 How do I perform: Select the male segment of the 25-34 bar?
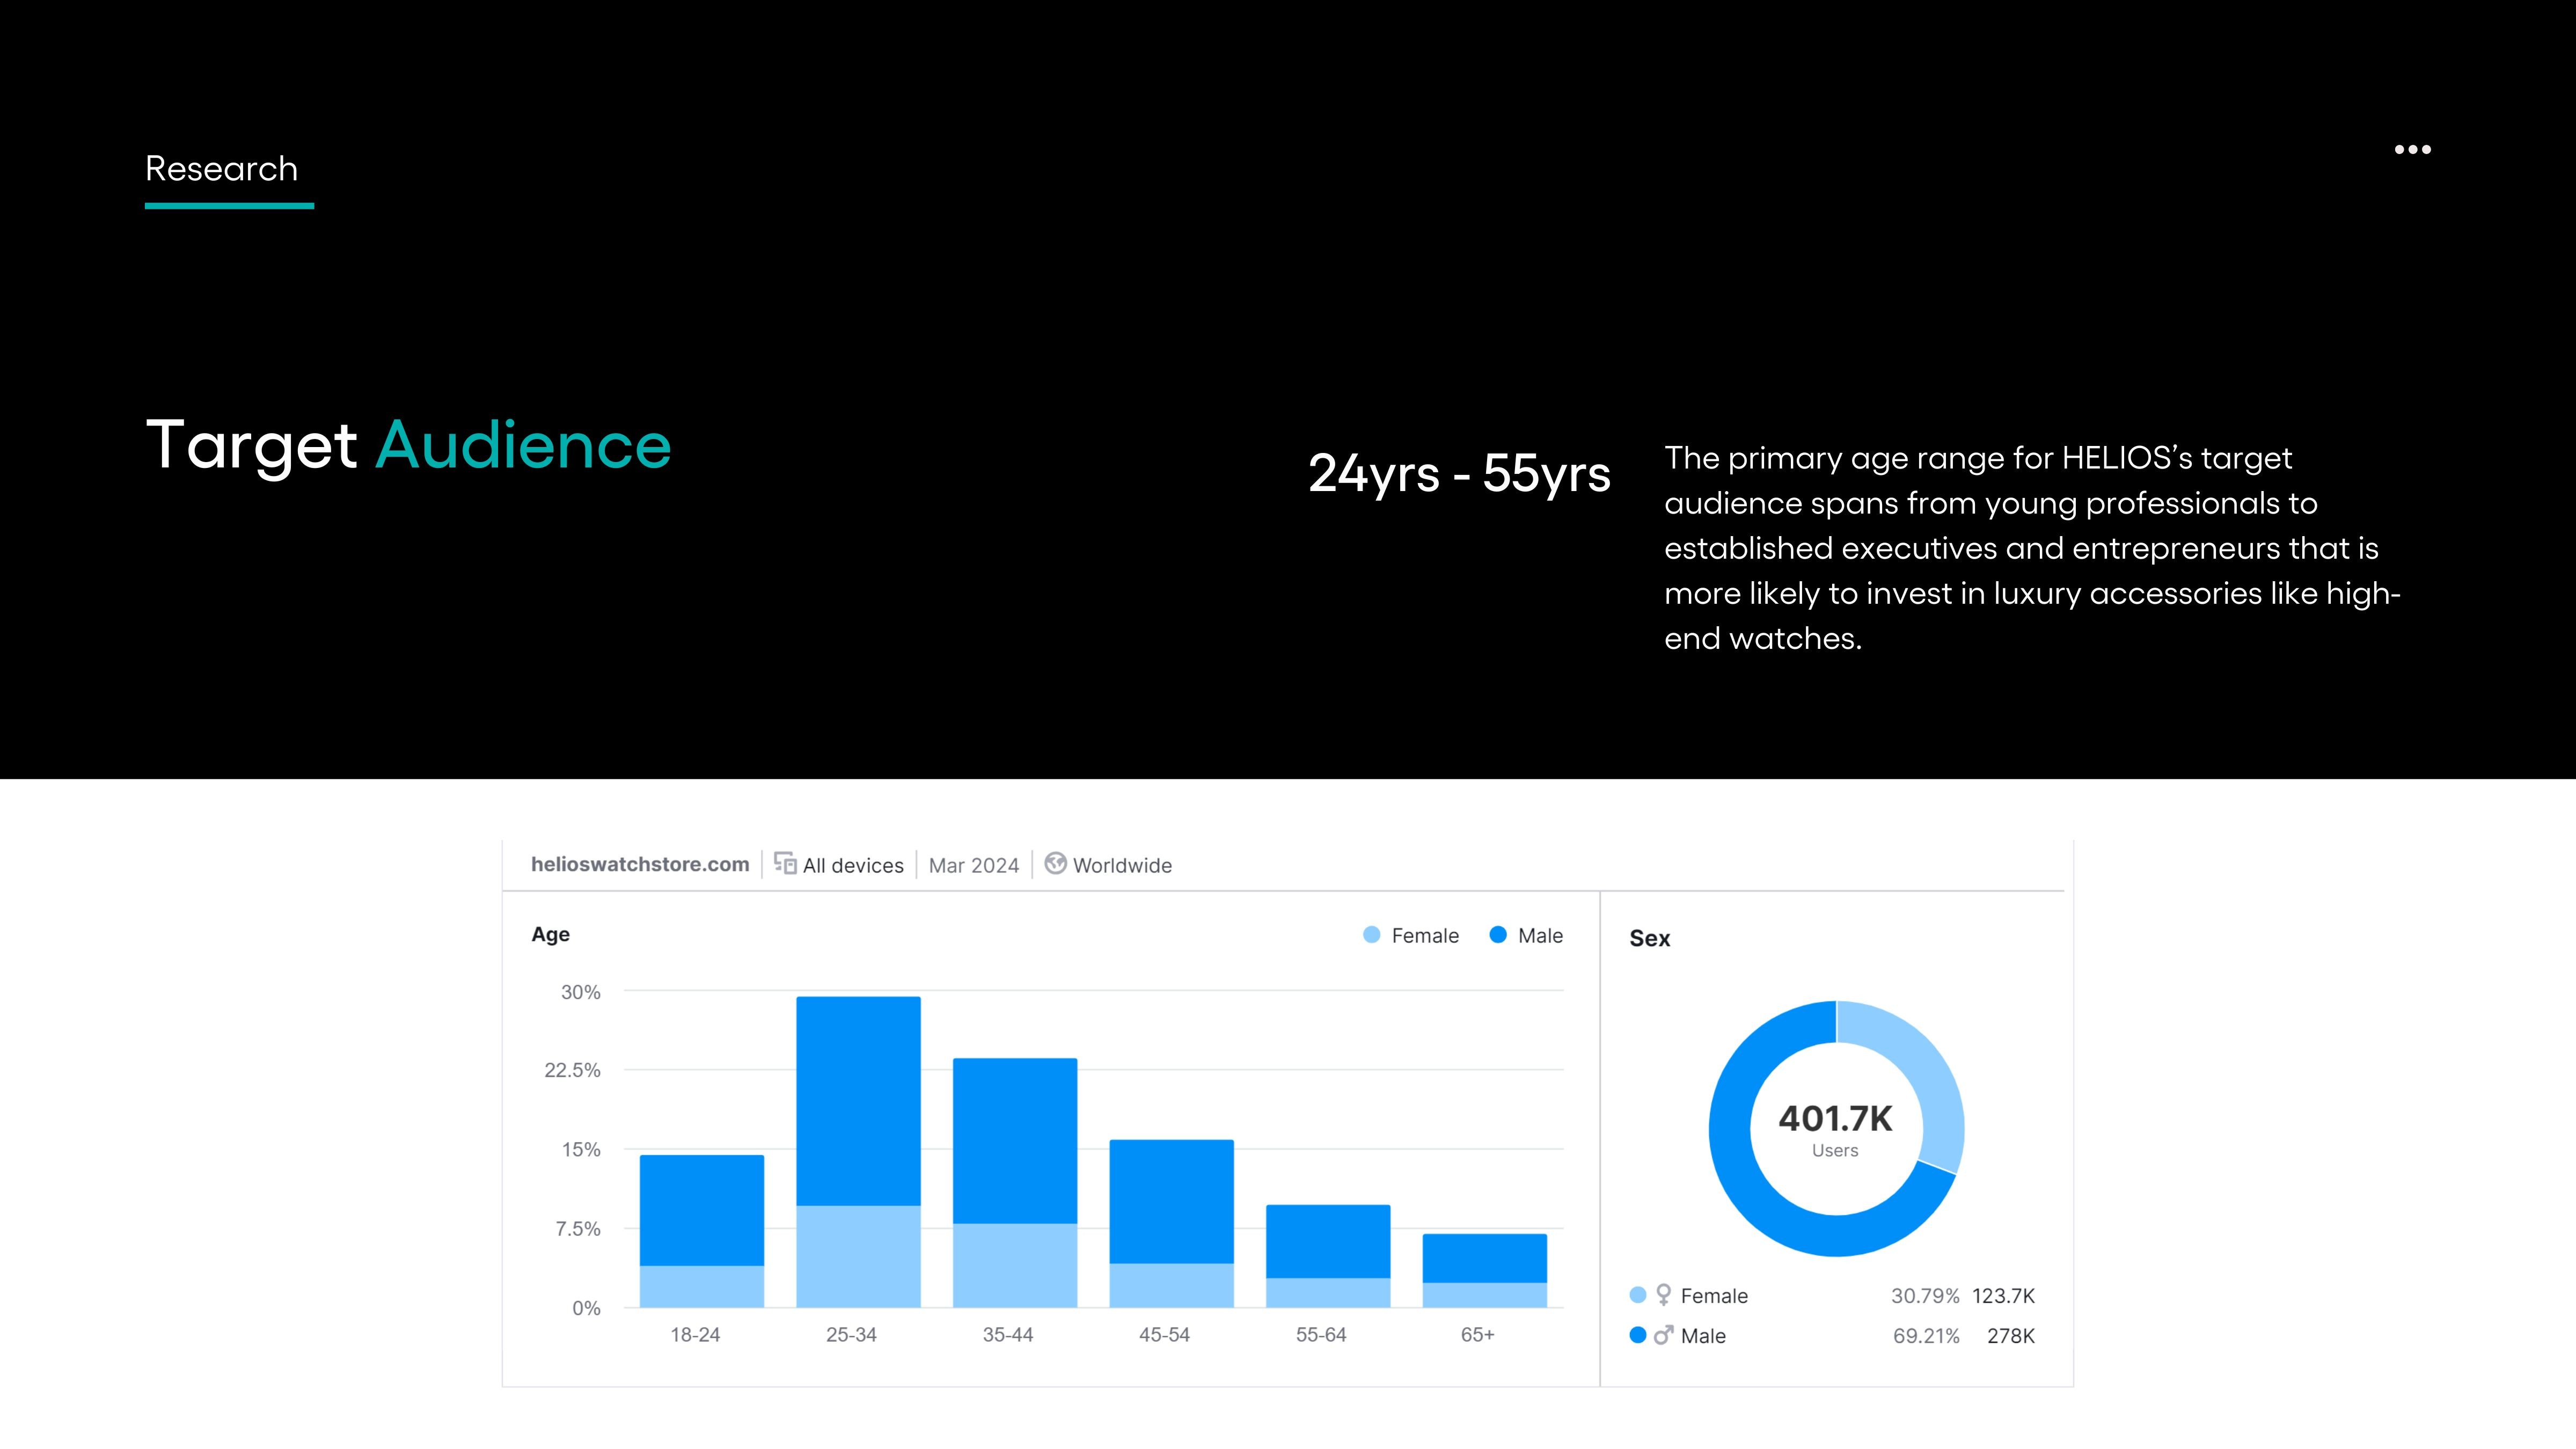[858, 1101]
